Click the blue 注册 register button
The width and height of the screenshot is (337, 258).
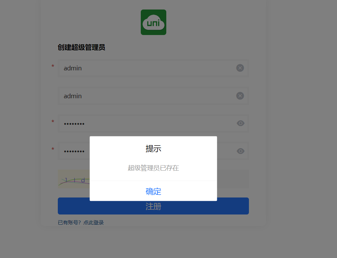[153, 206]
